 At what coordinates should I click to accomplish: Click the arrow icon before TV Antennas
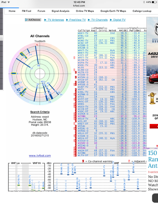[45, 20]
